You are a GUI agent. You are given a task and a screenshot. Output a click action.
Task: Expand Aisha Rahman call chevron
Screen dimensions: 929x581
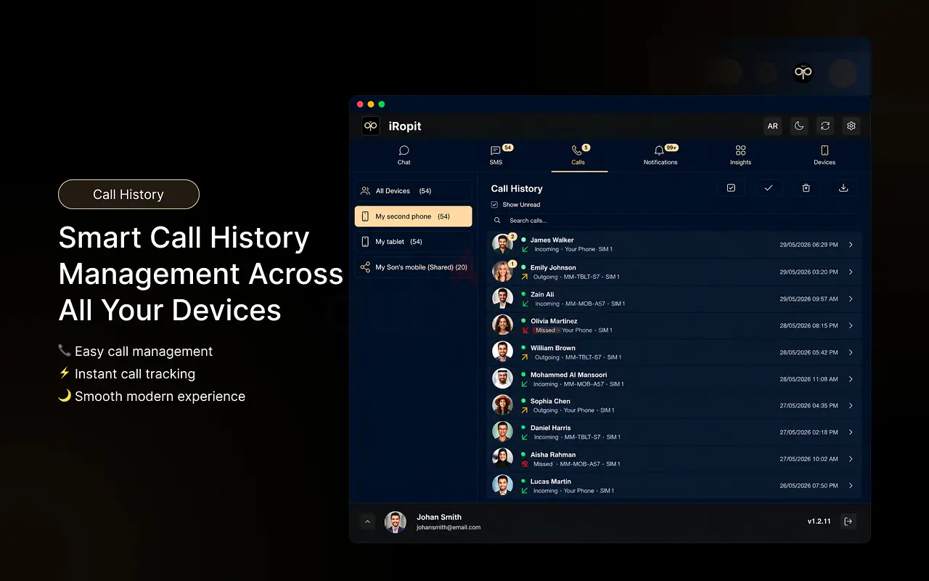click(851, 459)
